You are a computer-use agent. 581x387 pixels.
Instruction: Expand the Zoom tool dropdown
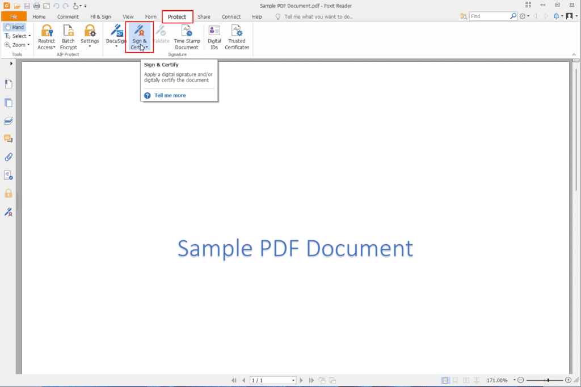point(28,45)
